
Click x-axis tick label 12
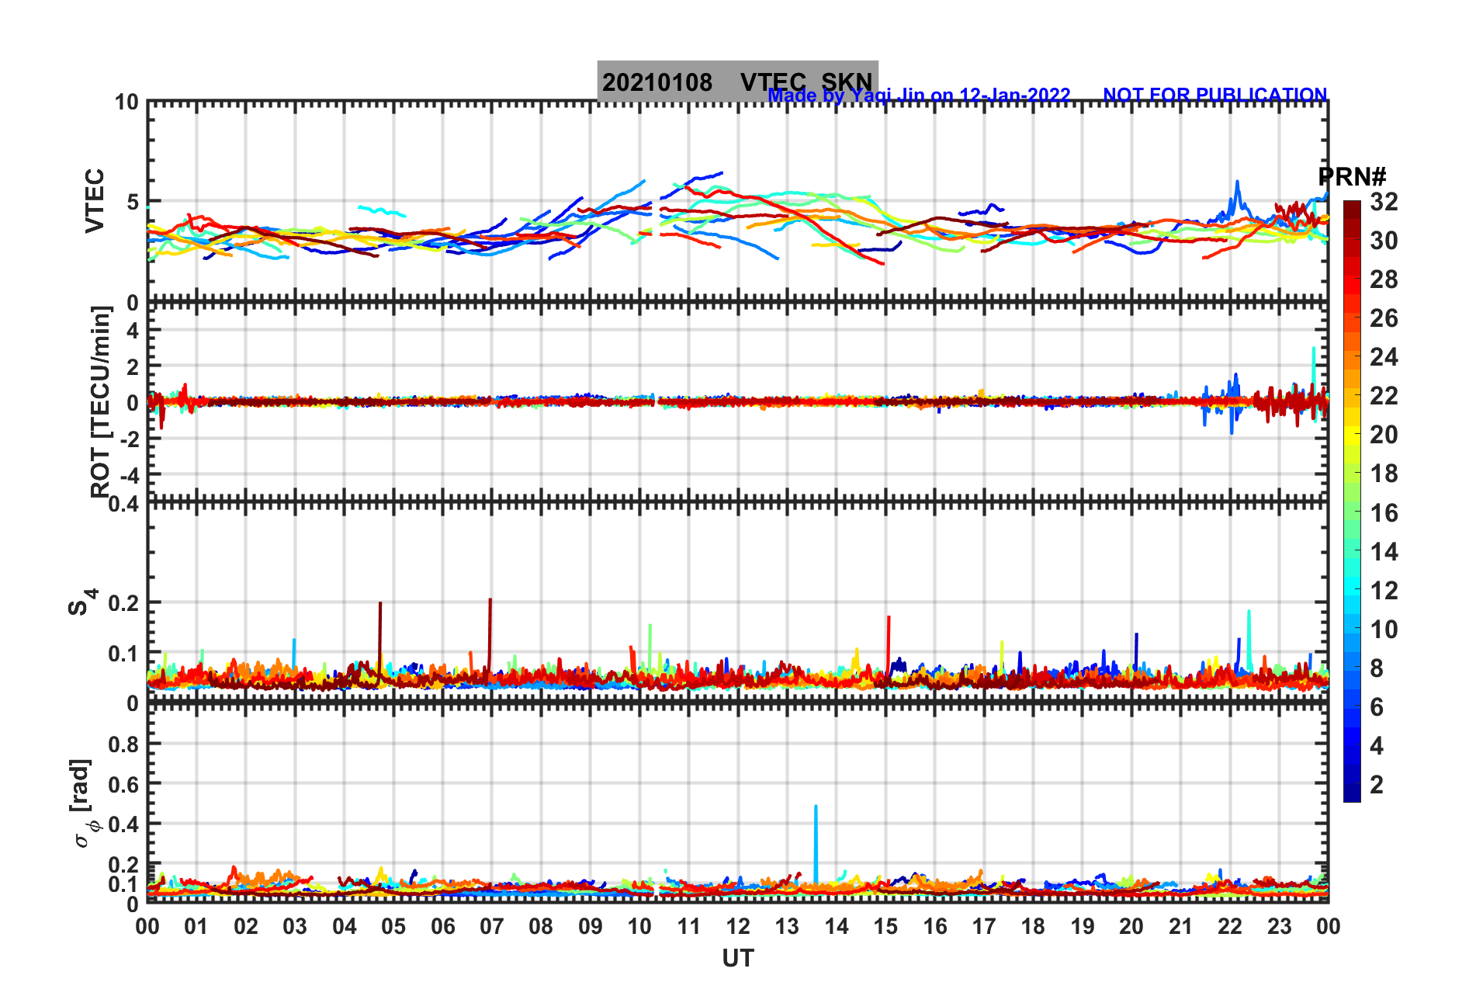tap(738, 926)
